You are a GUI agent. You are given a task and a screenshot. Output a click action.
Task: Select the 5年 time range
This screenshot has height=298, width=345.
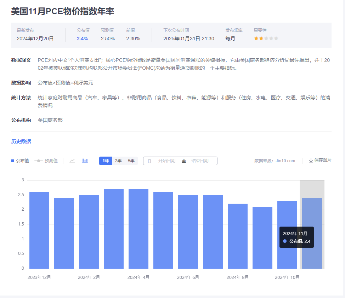131,161
